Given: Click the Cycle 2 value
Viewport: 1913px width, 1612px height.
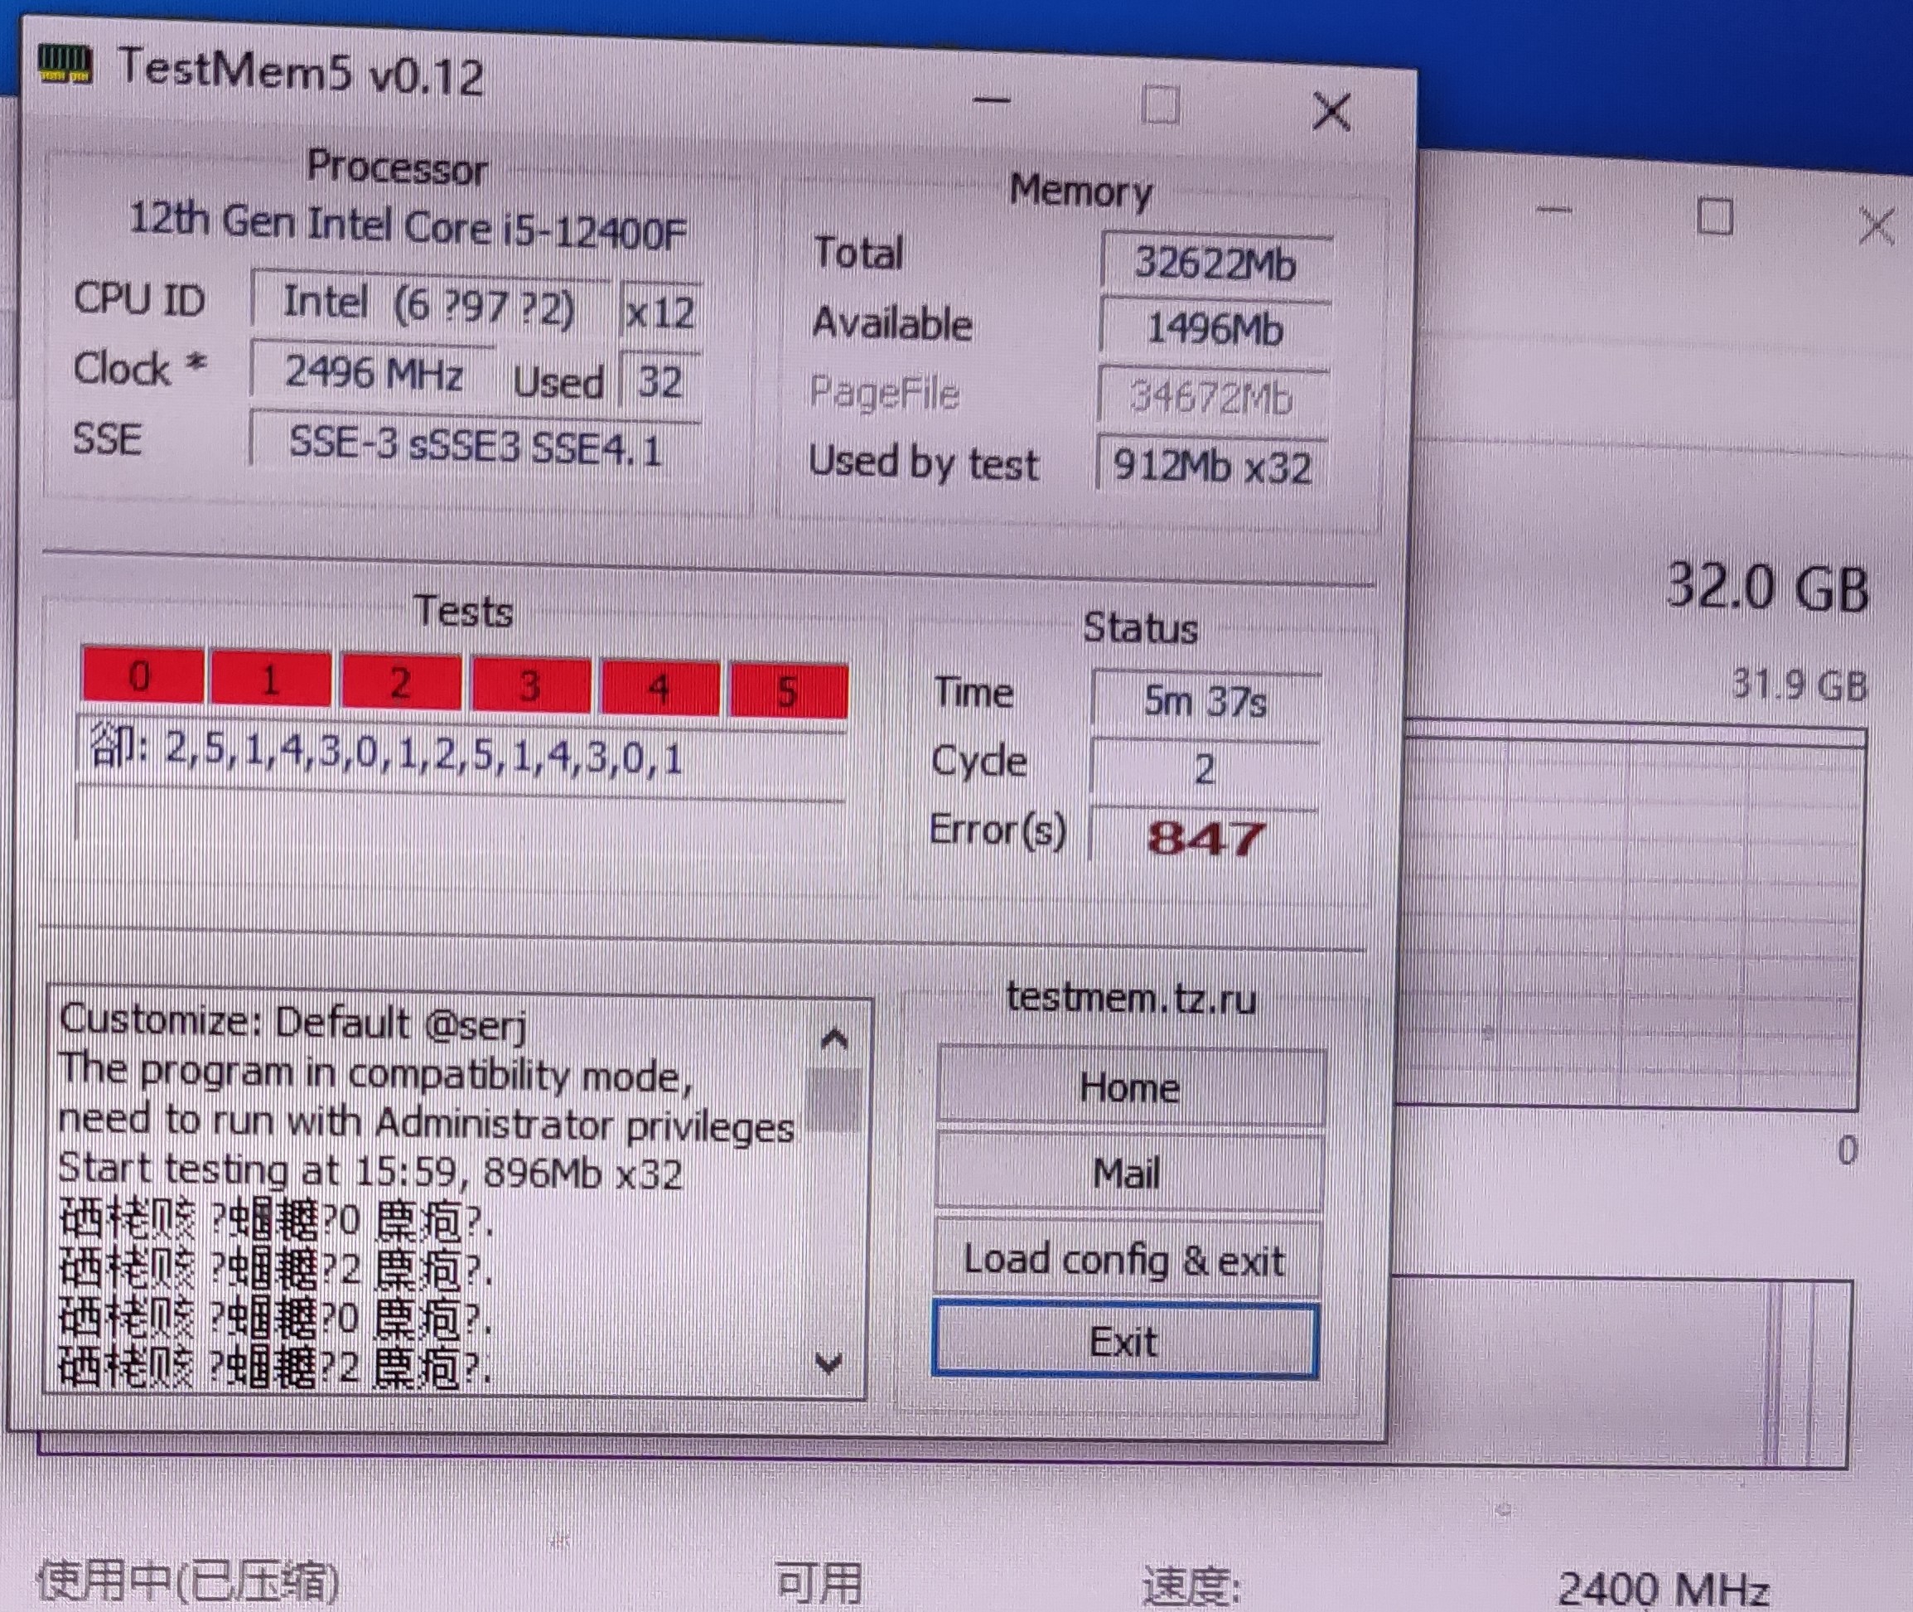Looking at the screenshot, I should (1204, 768).
